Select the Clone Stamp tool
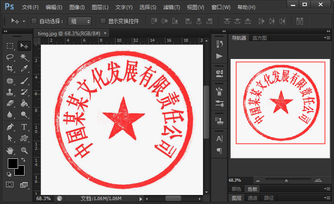334x204 pixels. (x=10, y=92)
